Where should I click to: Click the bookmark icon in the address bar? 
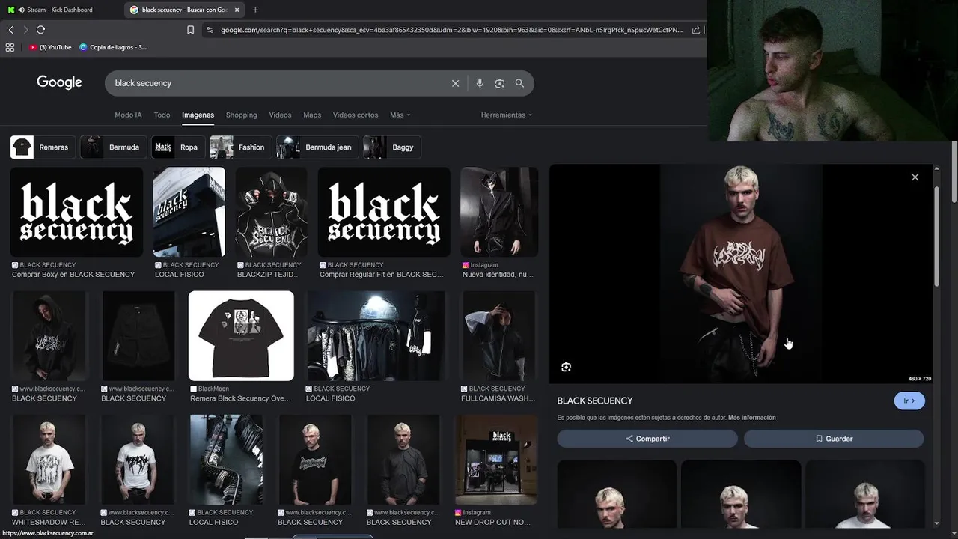[190, 30]
